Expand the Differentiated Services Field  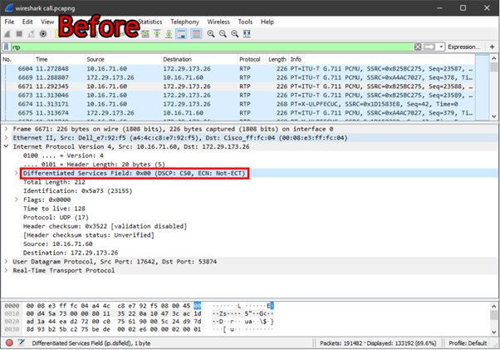17,173
